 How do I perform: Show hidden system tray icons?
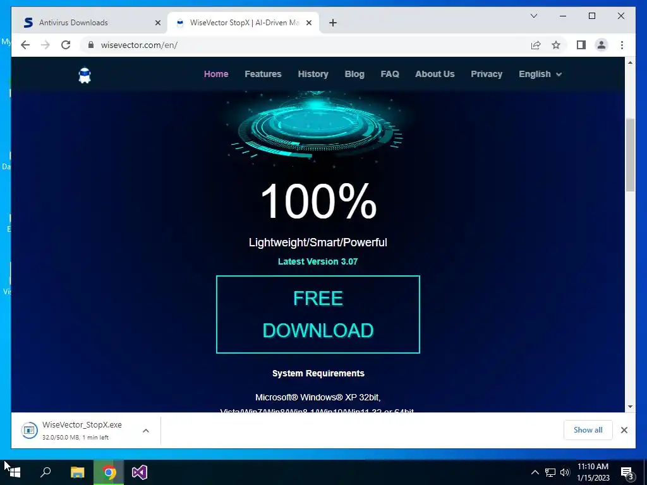[x=535, y=472]
